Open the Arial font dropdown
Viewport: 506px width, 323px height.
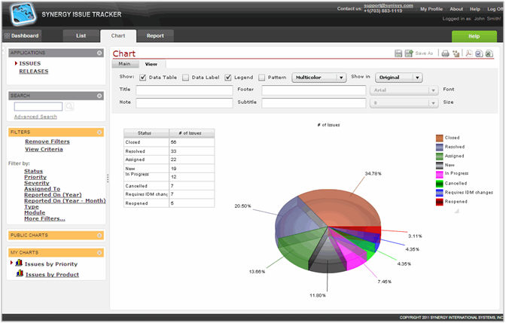click(404, 90)
